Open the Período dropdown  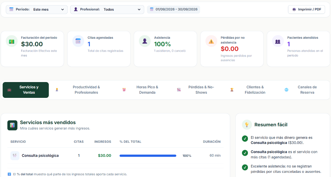pyautogui.click(x=37, y=9)
